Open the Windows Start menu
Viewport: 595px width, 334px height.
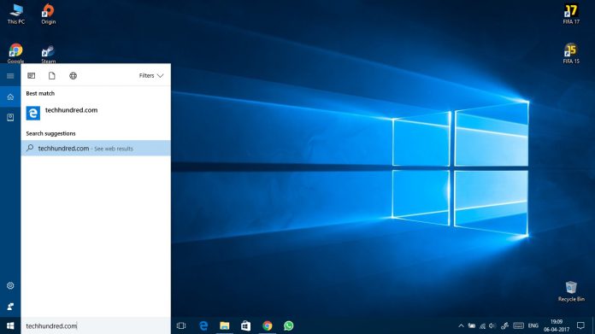(10, 325)
